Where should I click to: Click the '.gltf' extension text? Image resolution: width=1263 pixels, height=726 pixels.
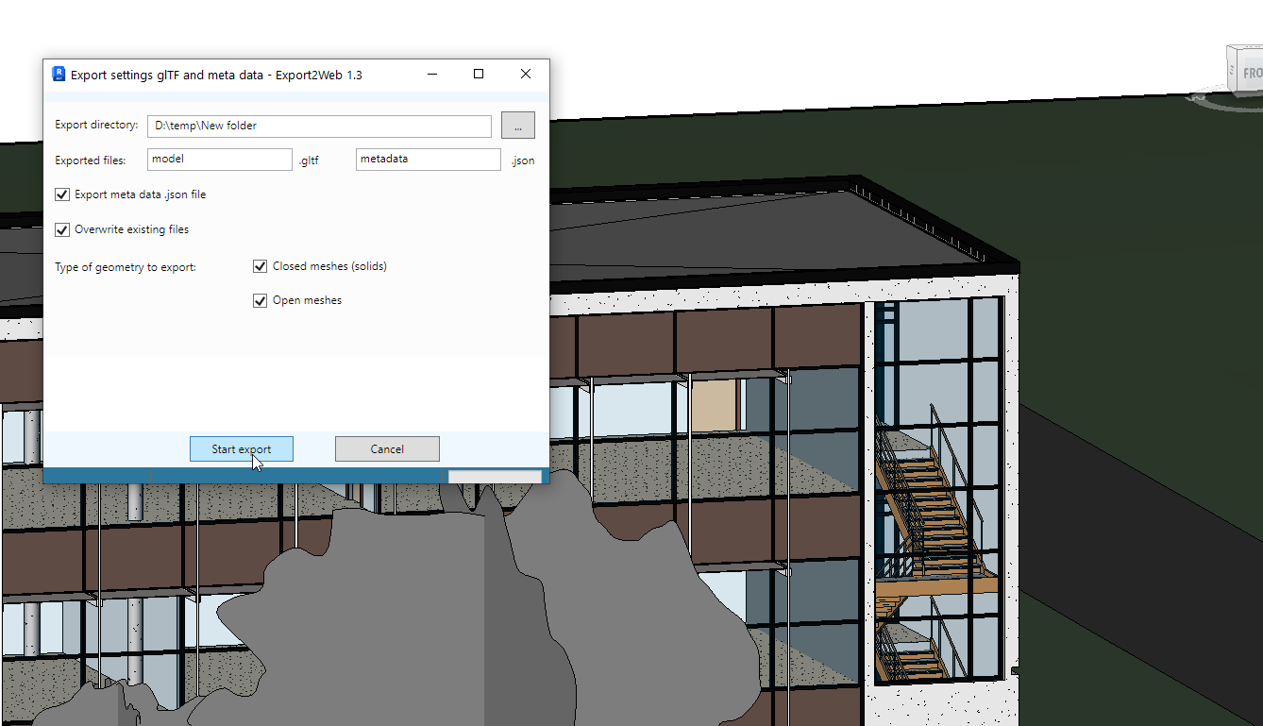click(x=309, y=160)
